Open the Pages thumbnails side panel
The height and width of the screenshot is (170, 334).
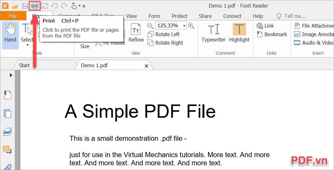pyautogui.click(x=7, y=113)
